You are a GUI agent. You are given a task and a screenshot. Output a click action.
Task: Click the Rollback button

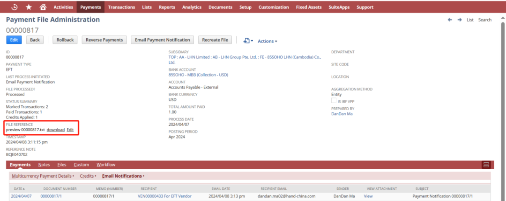coord(65,40)
